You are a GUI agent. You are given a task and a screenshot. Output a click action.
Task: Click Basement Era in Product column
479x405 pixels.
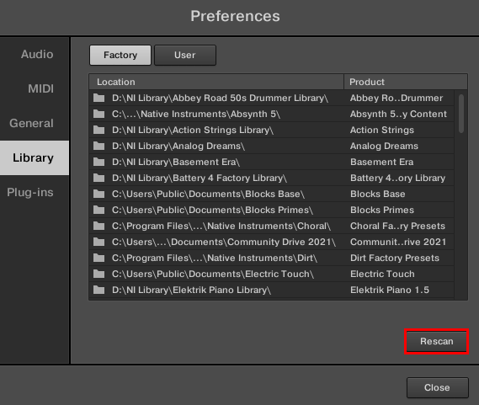382,162
